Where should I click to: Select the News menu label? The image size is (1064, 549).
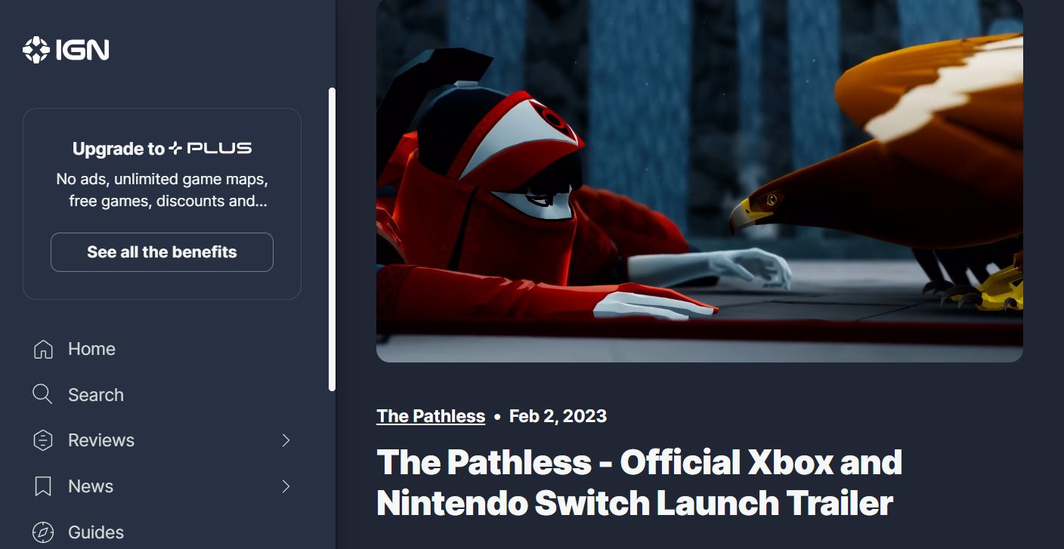tap(91, 486)
